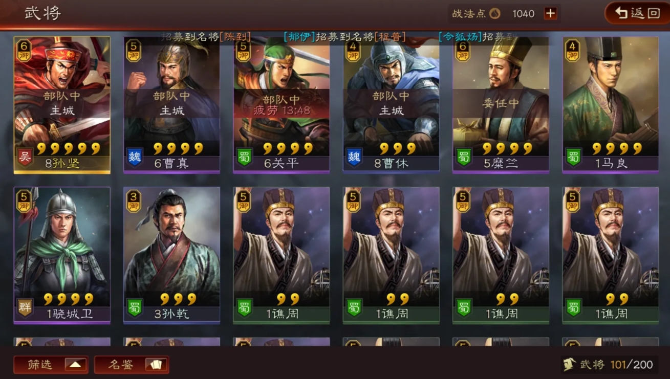Expand the 筛选 filter menu
The height and width of the screenshot is (379, 670).
coord(51,365)
